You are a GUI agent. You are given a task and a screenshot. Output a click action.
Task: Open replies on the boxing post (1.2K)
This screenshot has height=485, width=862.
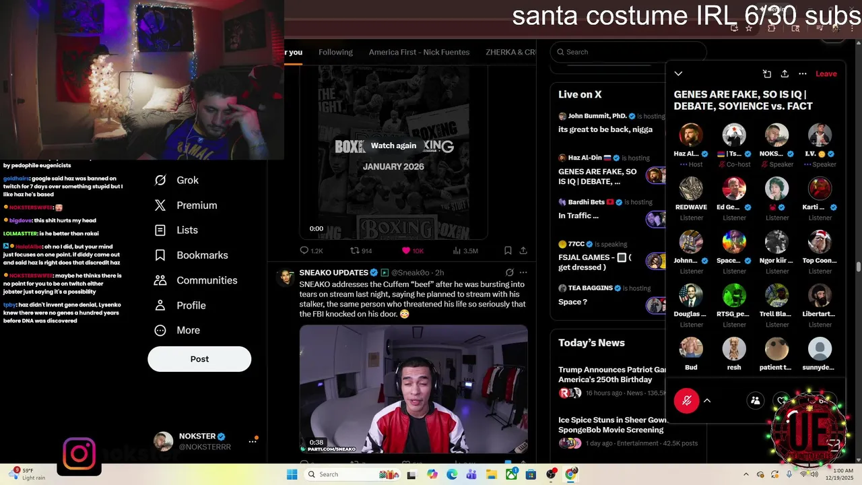point(311,251)
